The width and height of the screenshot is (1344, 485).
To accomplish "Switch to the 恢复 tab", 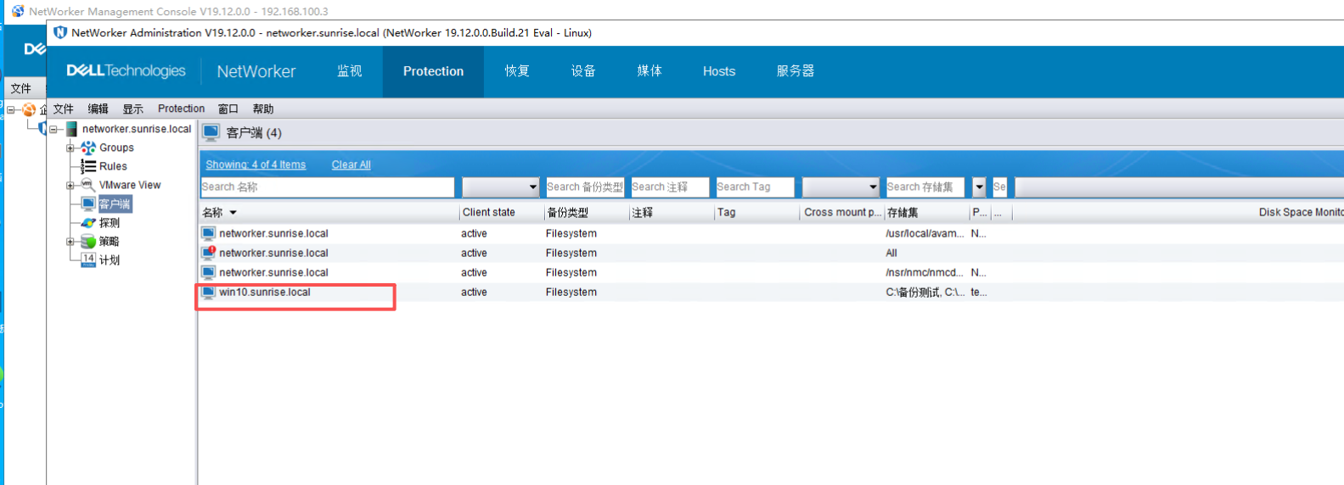I will click(x=517, y=71).
